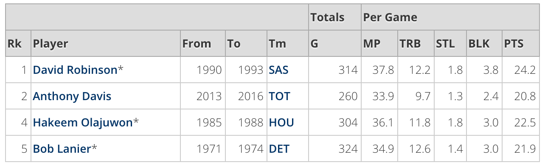Open Anthony Davis player link
The width and height of the screenshot is (545, 168).
[72, 96]
